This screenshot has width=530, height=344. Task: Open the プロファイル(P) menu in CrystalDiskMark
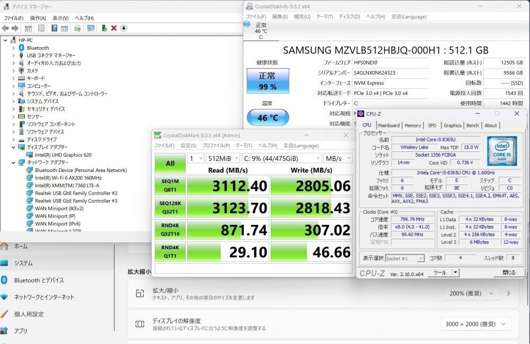[216, 146]
